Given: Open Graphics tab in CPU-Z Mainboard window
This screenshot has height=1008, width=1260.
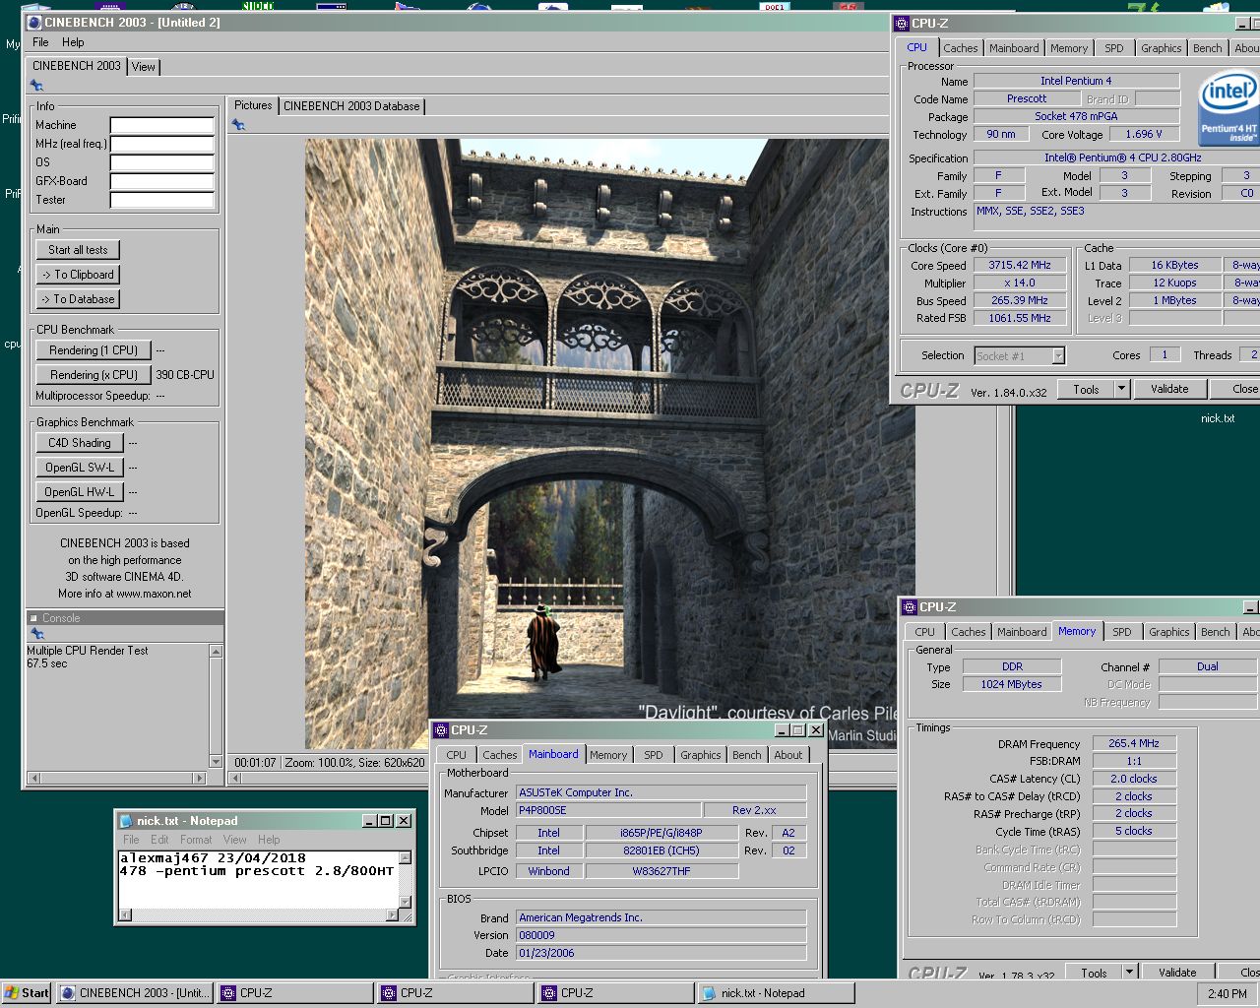Looking at the screenshot, I should [x=700, y=755].
